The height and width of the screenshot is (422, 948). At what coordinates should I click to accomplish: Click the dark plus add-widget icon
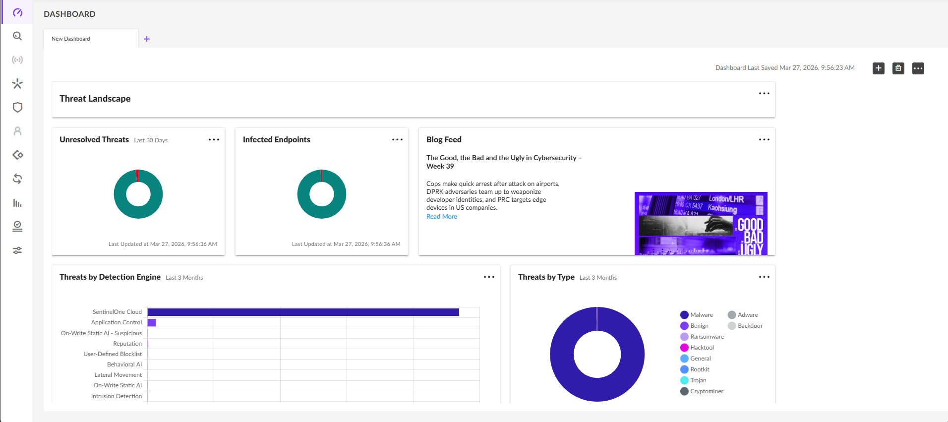pos(878,68)
